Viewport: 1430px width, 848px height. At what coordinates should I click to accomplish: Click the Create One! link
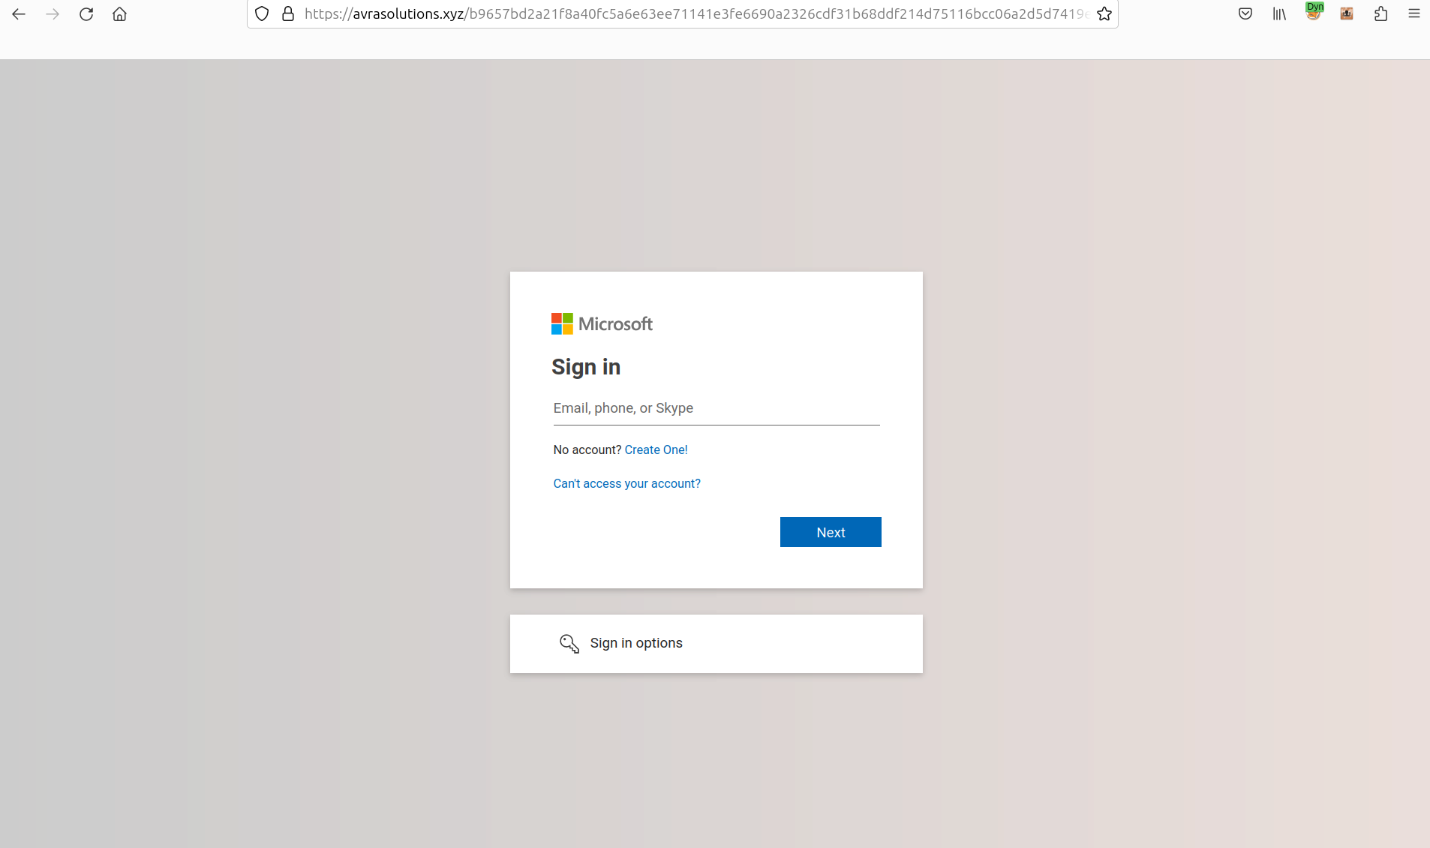click(x=656, y=450)
